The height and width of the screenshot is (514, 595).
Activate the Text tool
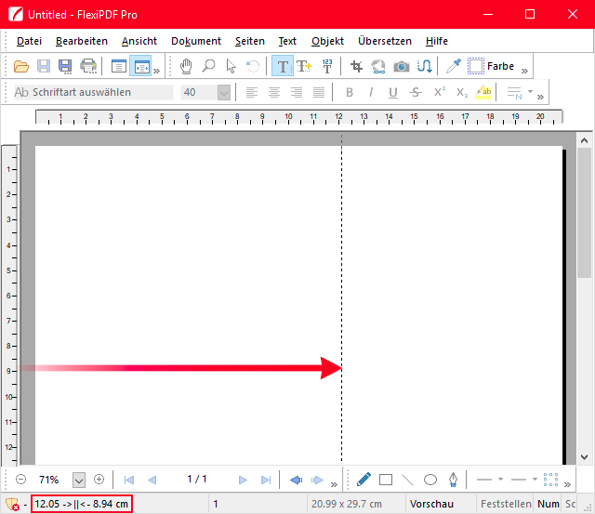282,66
